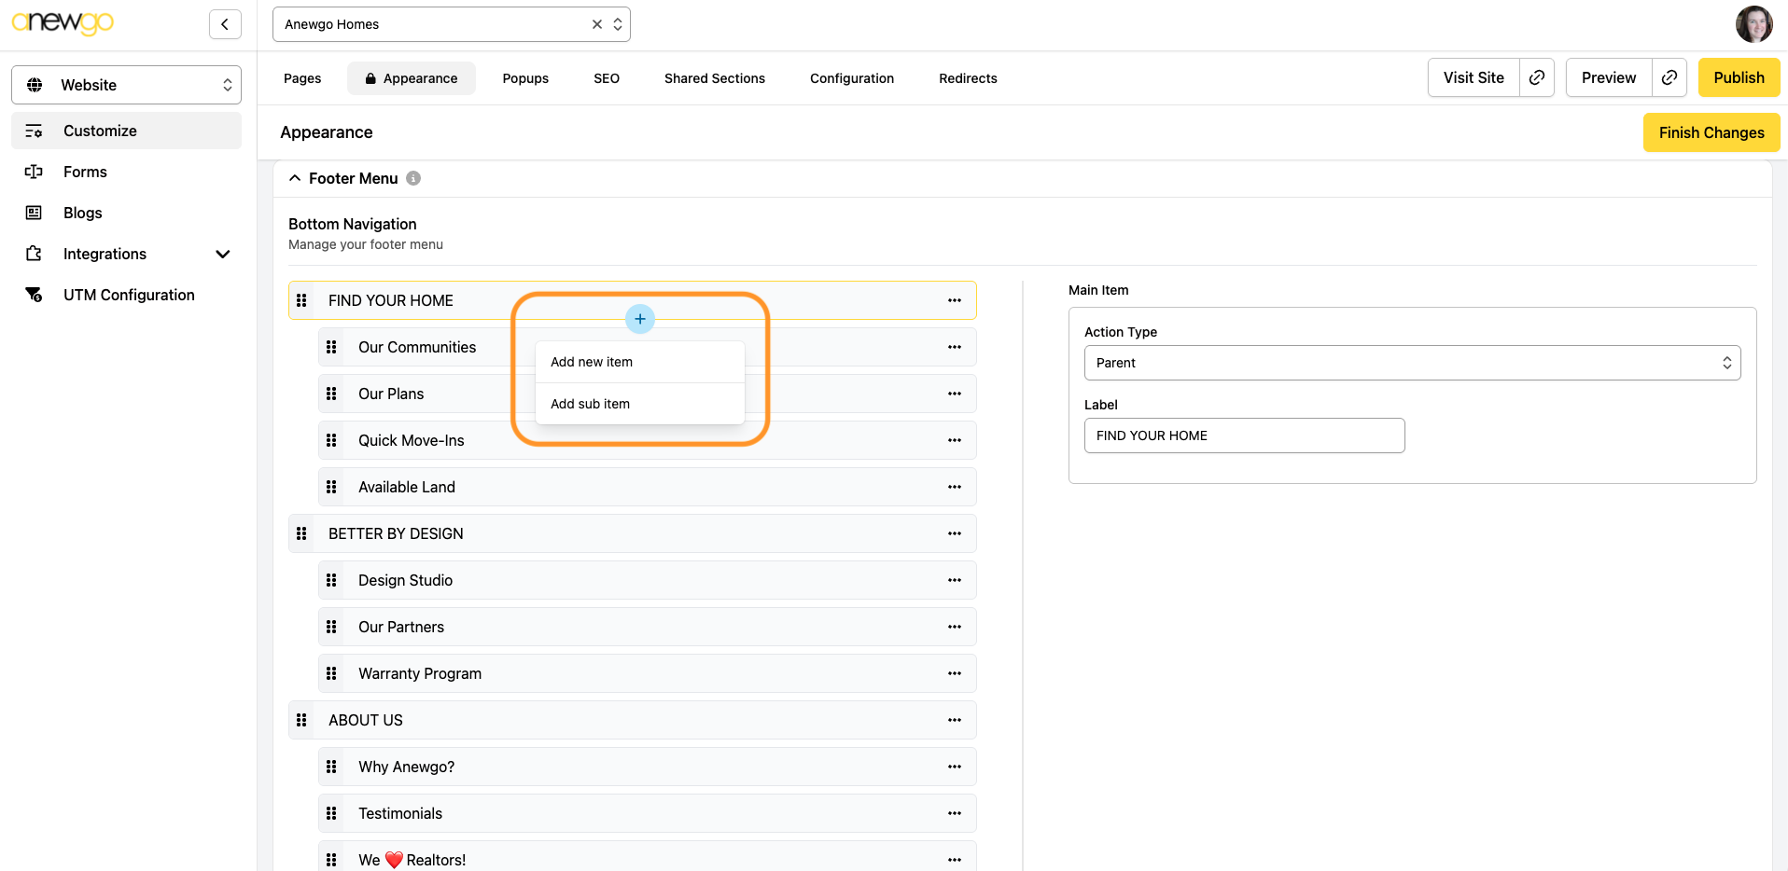The height and width of the screenshot is (871, 1788).
Task: Click drag handle of BETTER BY DESIGN
Action: click(301, 533)
